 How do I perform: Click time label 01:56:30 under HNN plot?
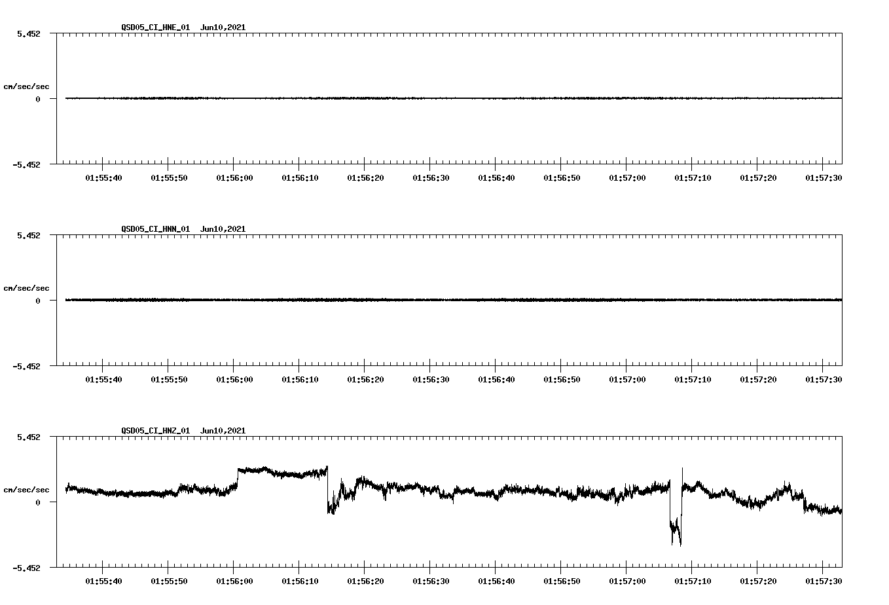point(431,380)
